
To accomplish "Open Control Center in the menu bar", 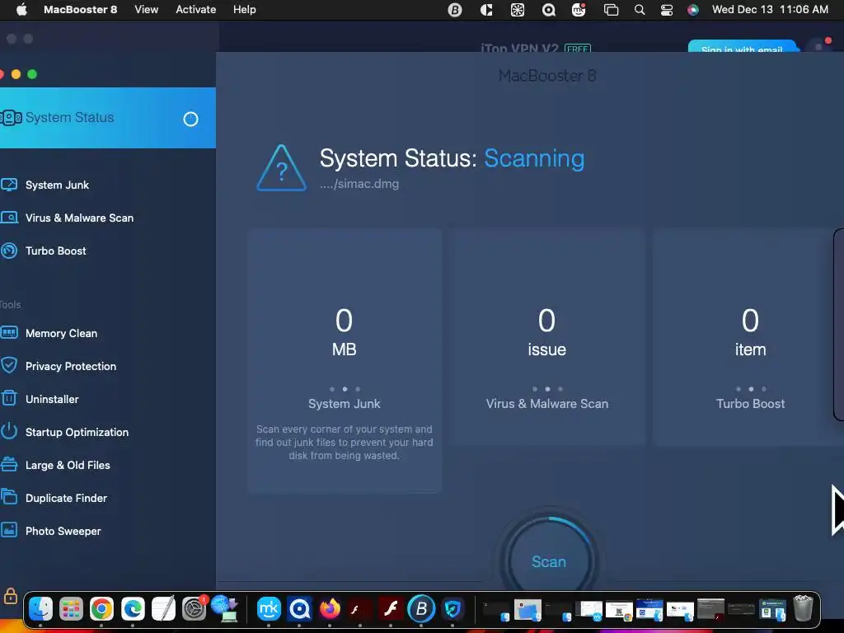I will pyautogui.click(x=666, y=10).
